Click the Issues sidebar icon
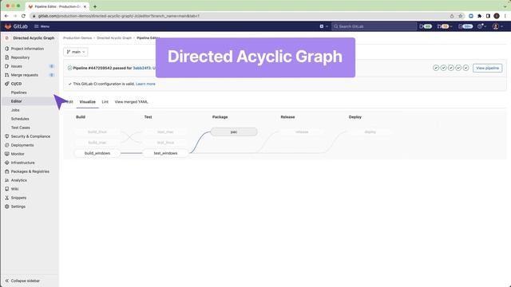511x287 pixels. [x=7, y=66]
